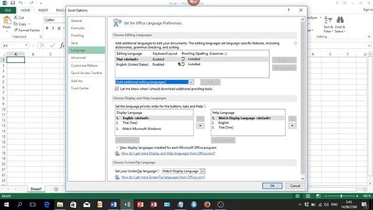Select English <default> in Display Language list

click(x=154, y=118)
